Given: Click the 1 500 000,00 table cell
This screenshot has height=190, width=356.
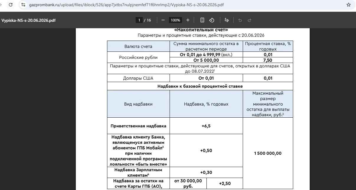Looking at the screenshot, I should [x=268, y=153].
